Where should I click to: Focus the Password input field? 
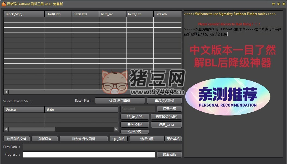pos(138,109)
